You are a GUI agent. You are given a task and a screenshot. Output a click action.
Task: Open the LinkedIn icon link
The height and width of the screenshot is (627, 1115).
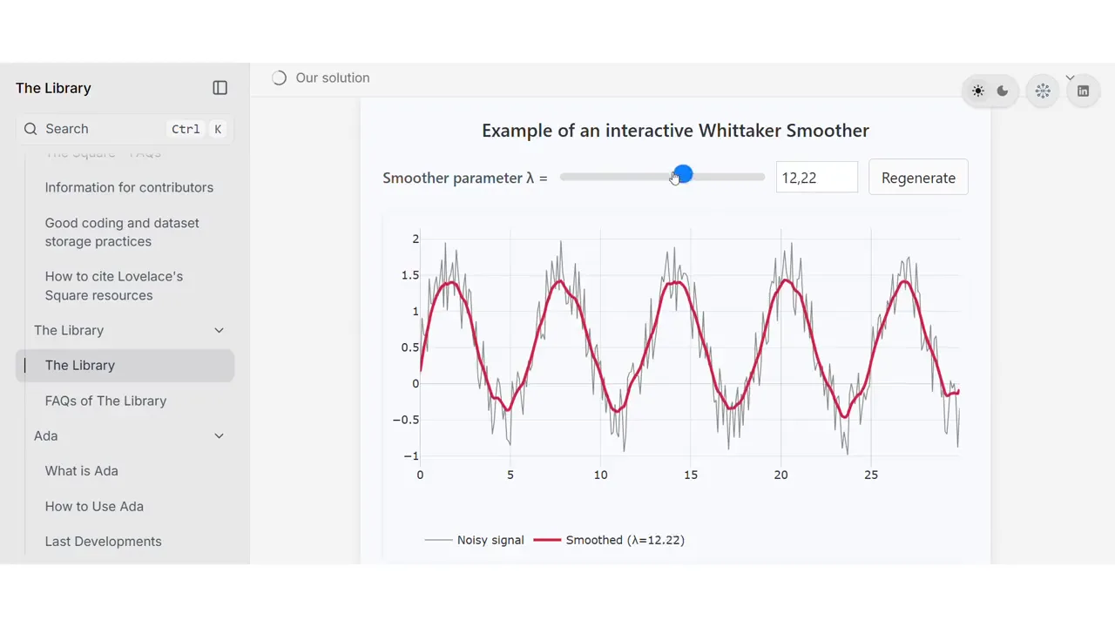tap(1083, 91)
